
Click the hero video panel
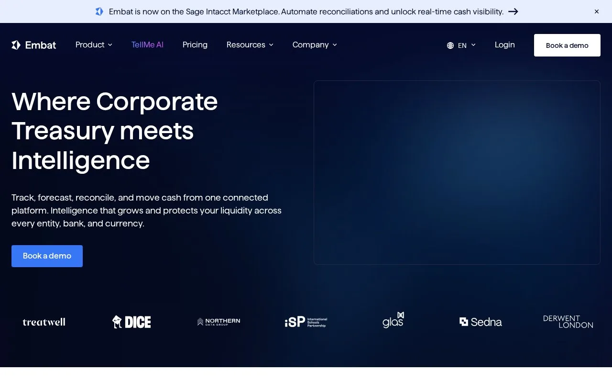[x=457, y=172]
